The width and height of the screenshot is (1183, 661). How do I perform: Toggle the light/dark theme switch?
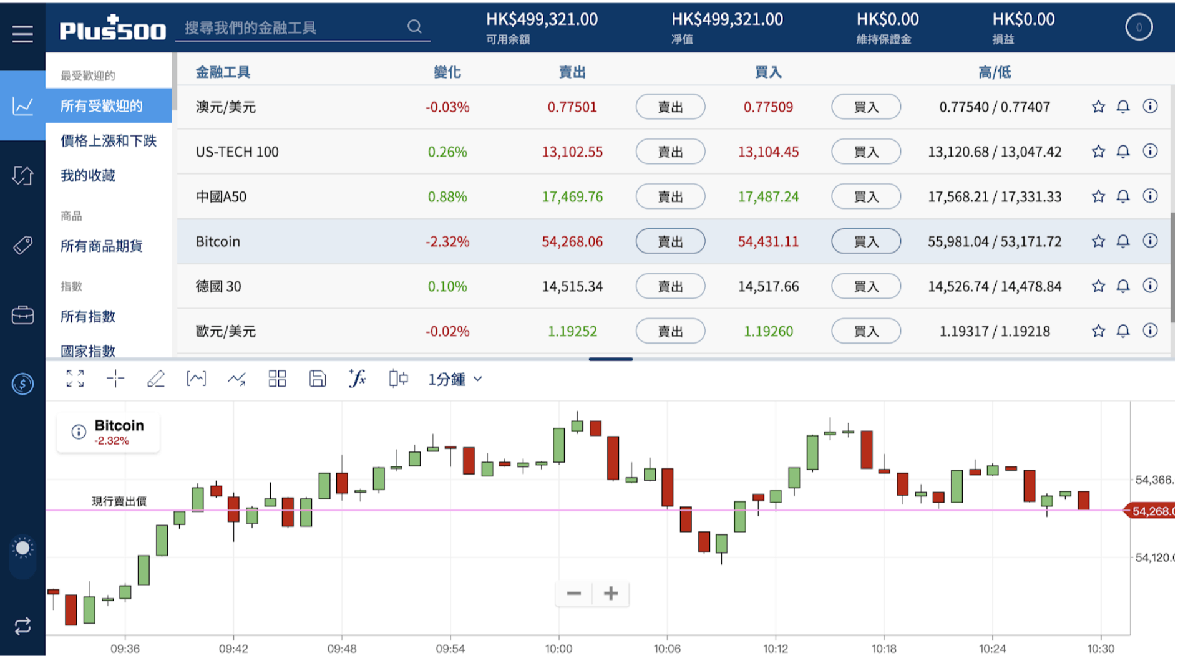tap(22, 549)
